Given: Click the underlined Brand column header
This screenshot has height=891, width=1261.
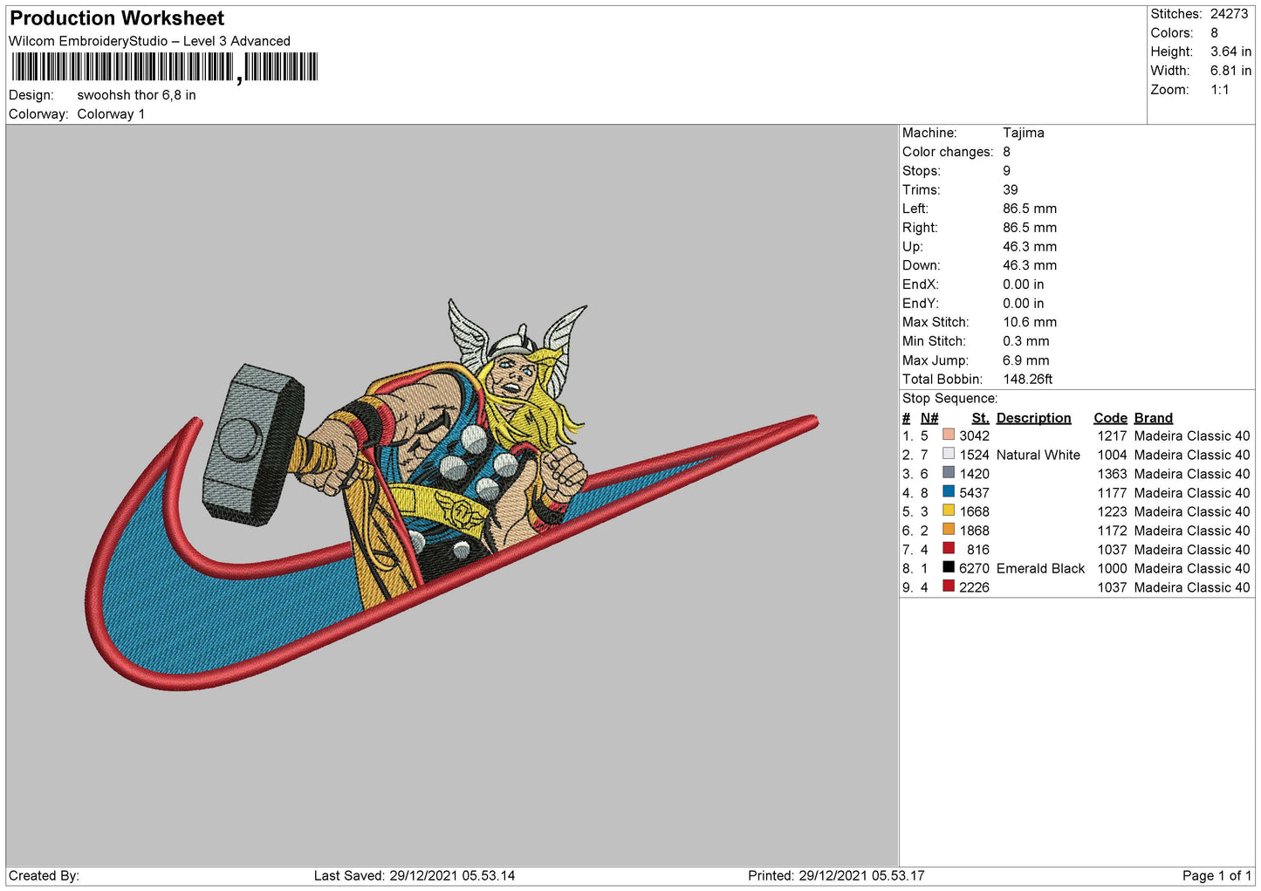Looking at the screenshot, I should pyautogui.click(x=1153, y=418).
